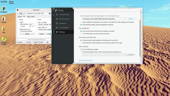This screenshot has width=170, height=96.
Task: Click Bandicam video Full Size format field
Action: coord(45,25)
